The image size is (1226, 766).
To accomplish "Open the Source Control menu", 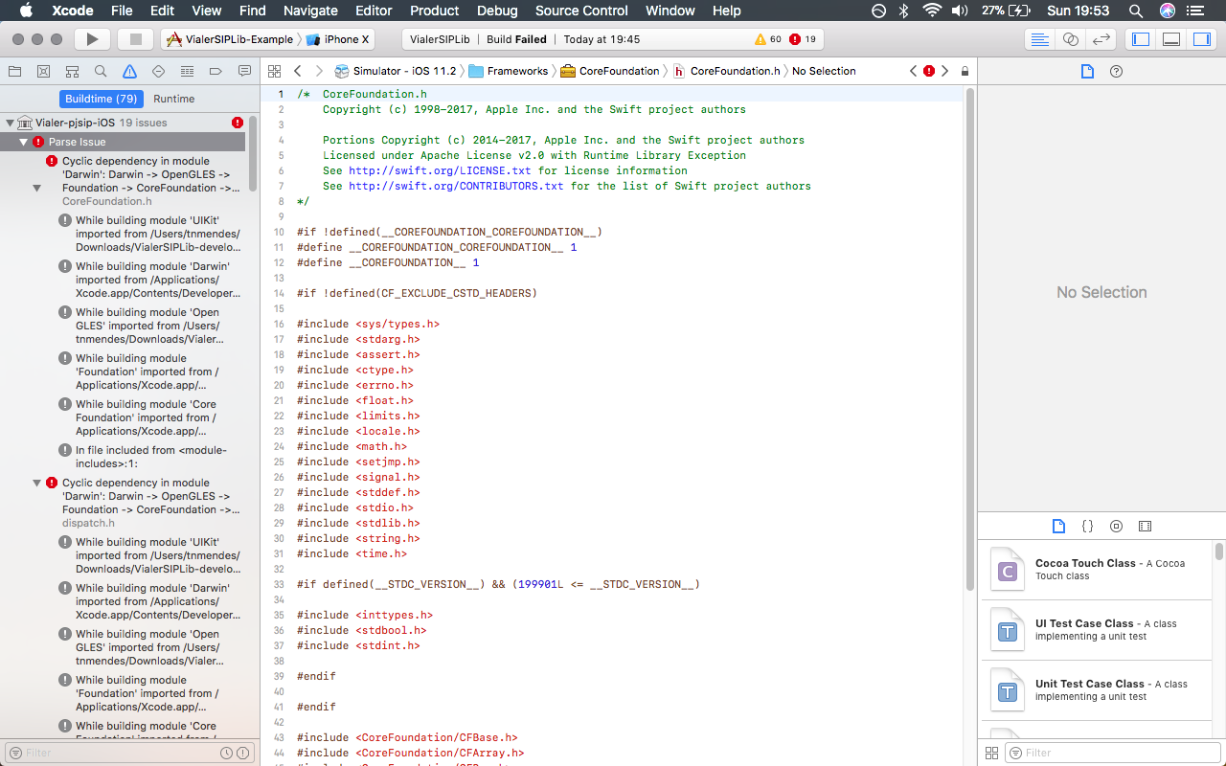I will click(580, 11).
